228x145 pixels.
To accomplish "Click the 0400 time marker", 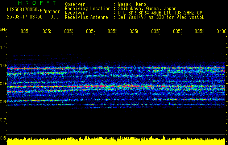I will 221,31.
